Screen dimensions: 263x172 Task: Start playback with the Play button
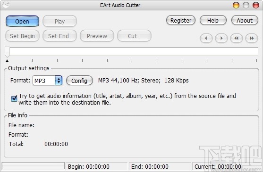tap(59, 21)
